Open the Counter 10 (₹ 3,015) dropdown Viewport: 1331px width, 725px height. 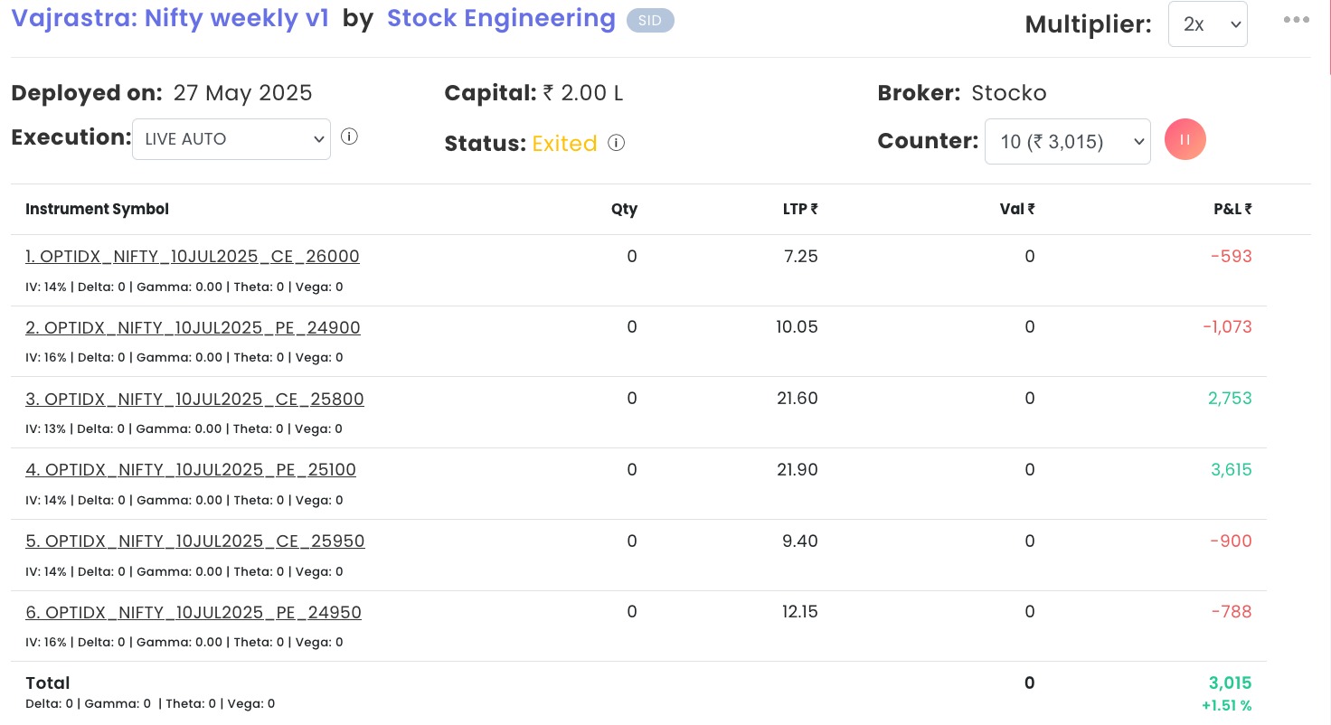(x=1067, y=142)
